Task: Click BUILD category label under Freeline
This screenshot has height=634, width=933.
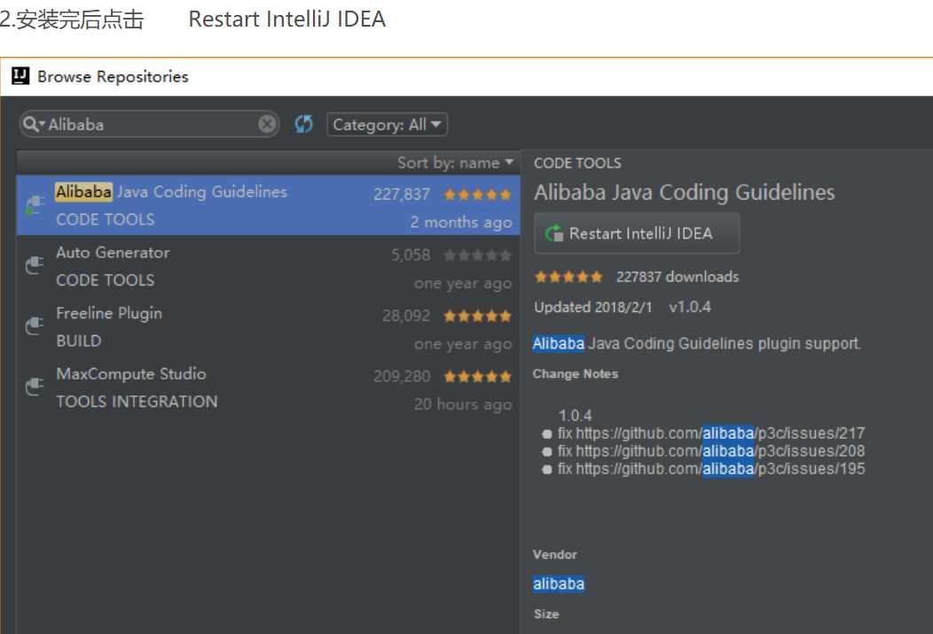Action: coord(79,340)
